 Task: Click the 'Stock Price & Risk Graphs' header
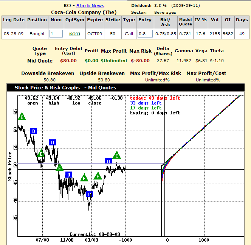click(47, 88)
